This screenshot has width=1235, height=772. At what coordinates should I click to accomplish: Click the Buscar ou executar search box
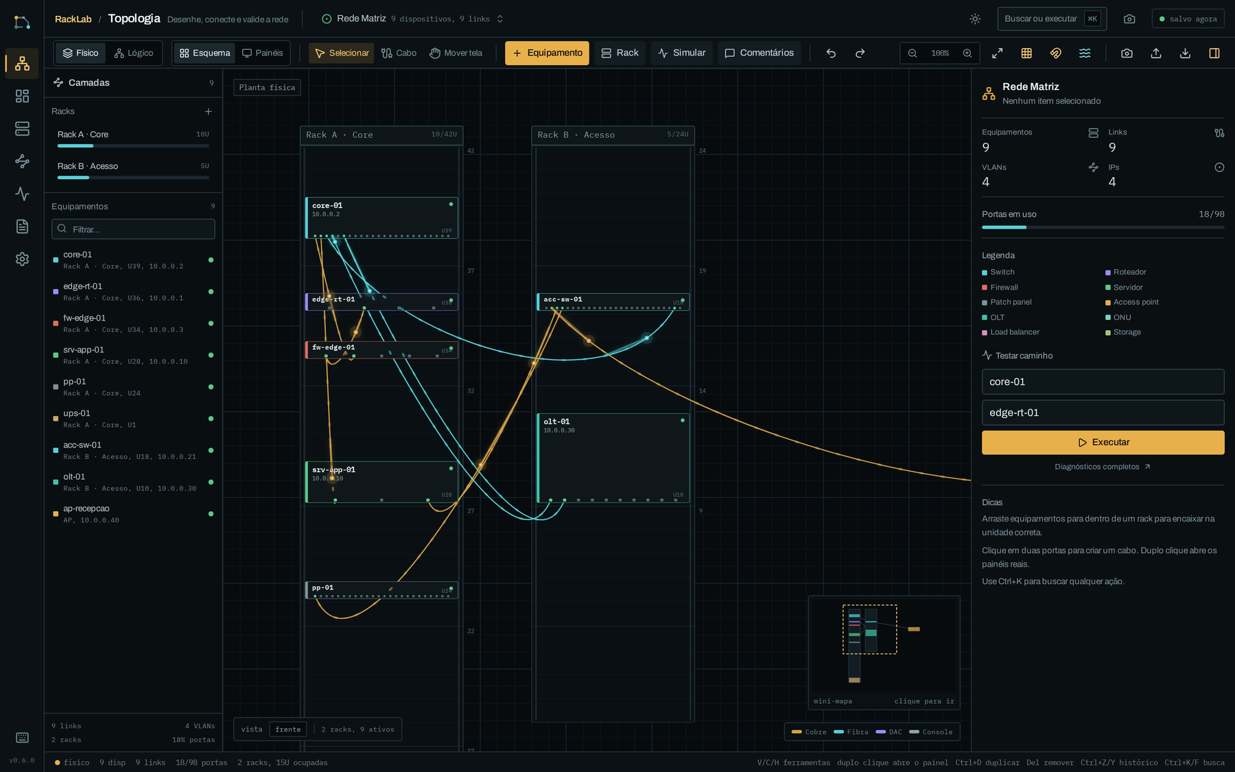pyautogui.click(x=1052, y=19)
